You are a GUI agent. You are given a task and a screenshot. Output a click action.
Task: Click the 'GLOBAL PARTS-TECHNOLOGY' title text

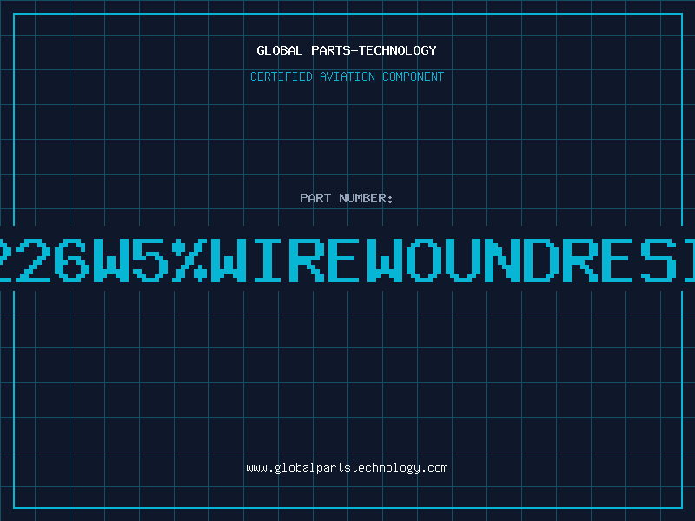pos(347,50)
